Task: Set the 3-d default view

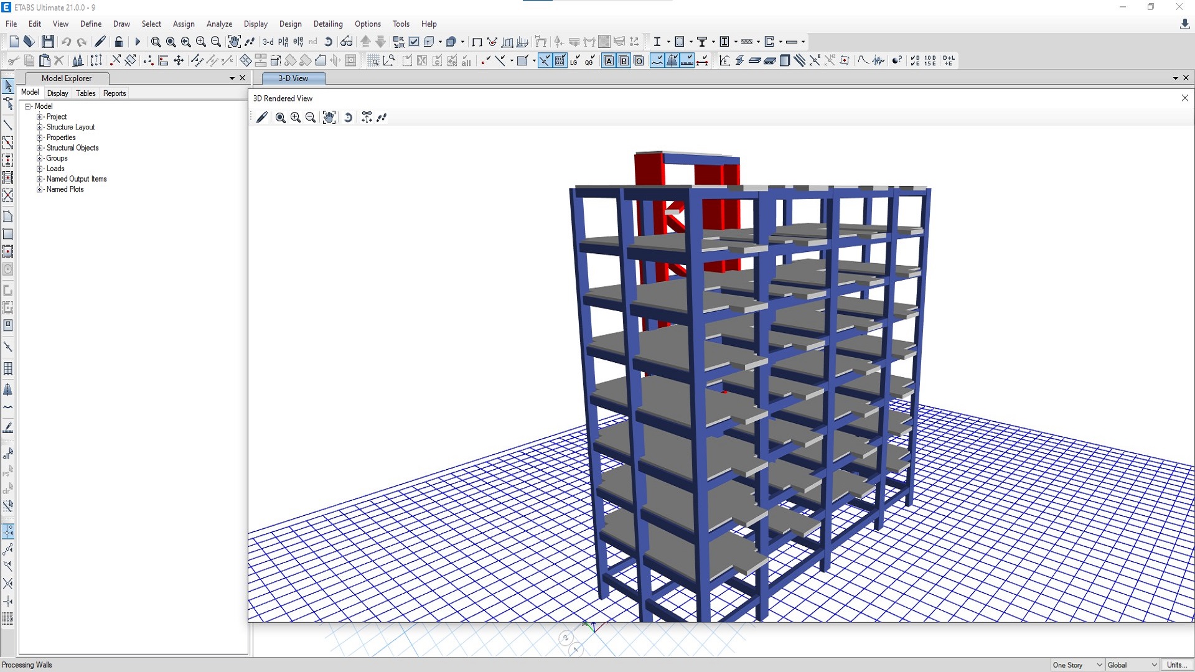Action: pos(268,42)
